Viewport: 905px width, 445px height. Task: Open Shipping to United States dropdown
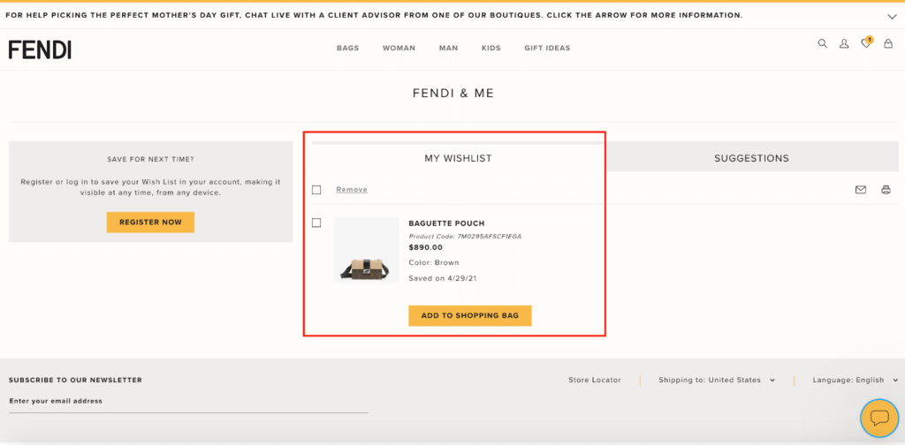716,380
